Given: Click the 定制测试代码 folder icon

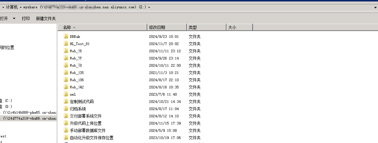Looking at the screenshot, I should [x=66, y=101].
